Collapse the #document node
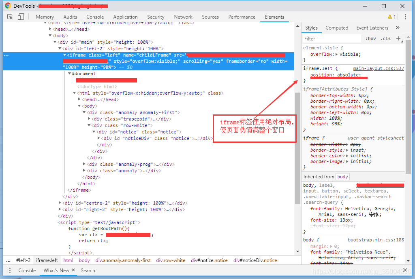This screenshot has width=415, height=279. pyautogui.click(x=69, y=74)
